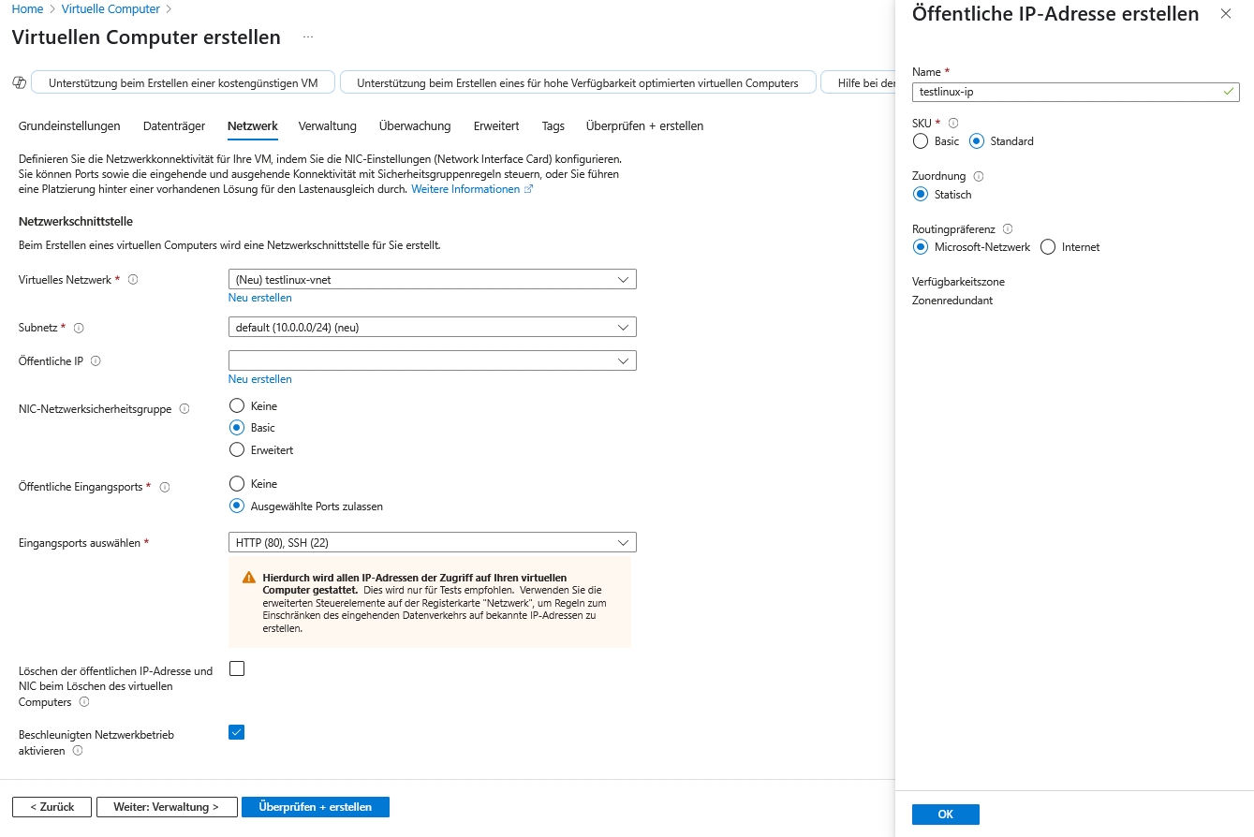Viewport: 1254px width, 837px height.
Task: Click info icon next to Virtuelles Netzwerk
Action: pyautogui.click(x=133, y=280)
